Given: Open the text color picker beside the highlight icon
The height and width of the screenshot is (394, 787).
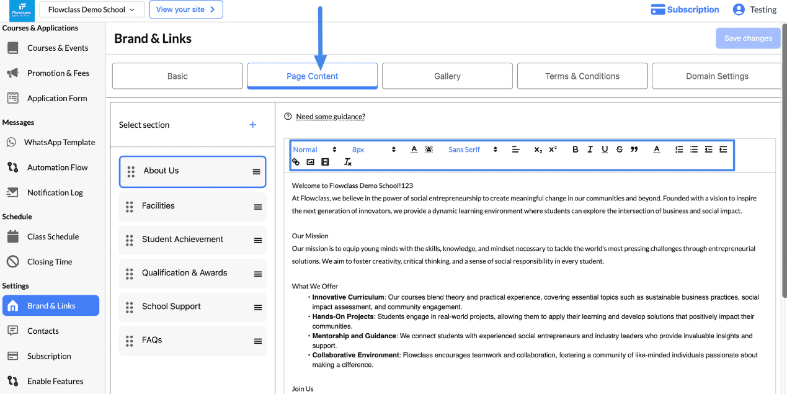Looking at the screenshot, I should click(414, 150).
